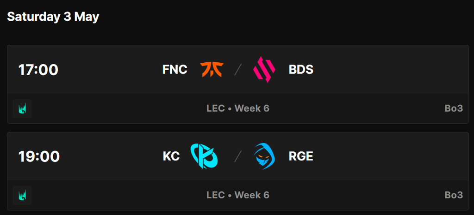Select the RGE team name
Viewport: 474px width, 215px height.
[301, 156]
